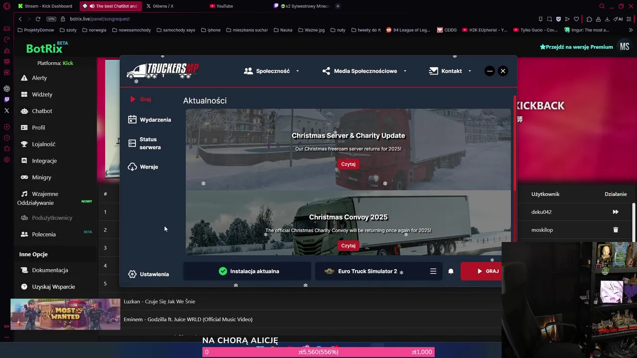Open a new browser tab
Screen dimensions: 637x358
338,6
